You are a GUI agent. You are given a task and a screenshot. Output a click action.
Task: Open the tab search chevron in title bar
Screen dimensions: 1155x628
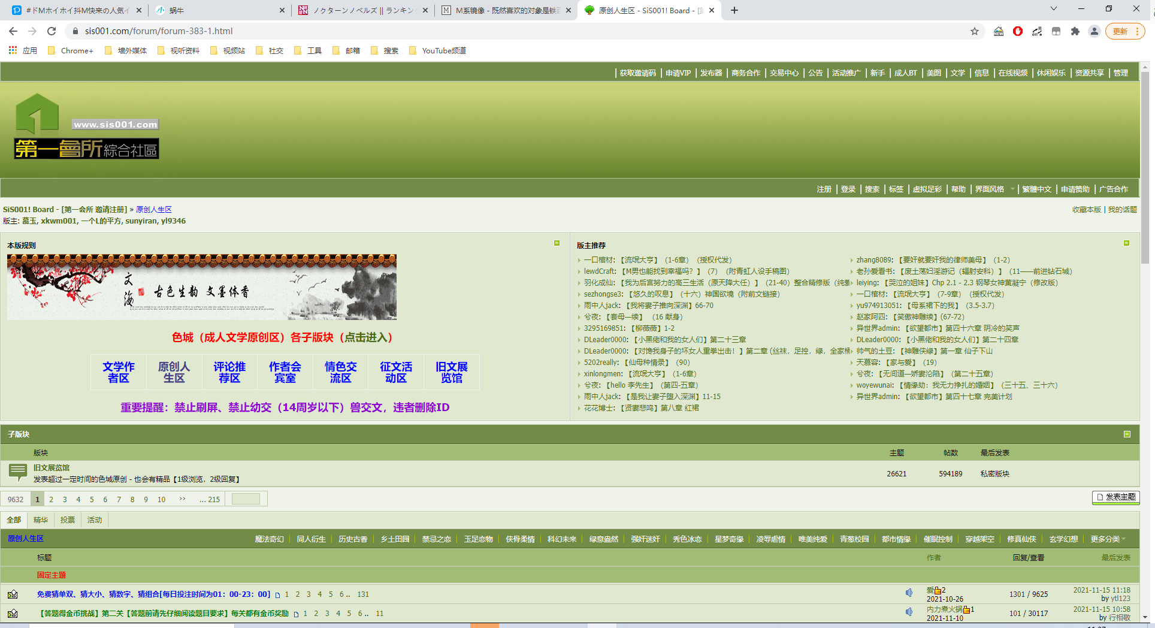[x=1053, y=10]
